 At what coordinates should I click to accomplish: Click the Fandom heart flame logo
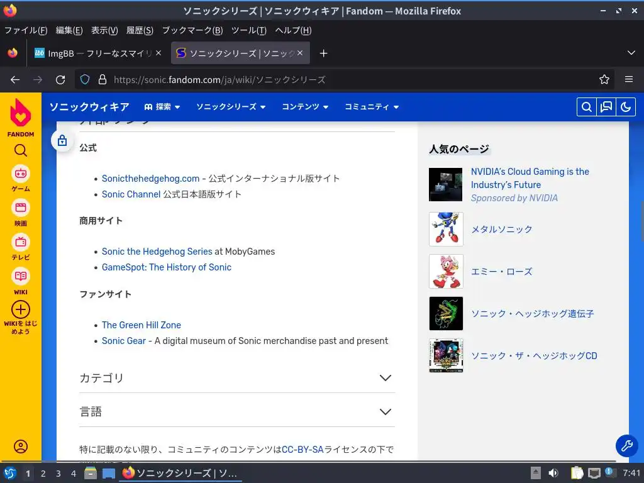[21, 113]
